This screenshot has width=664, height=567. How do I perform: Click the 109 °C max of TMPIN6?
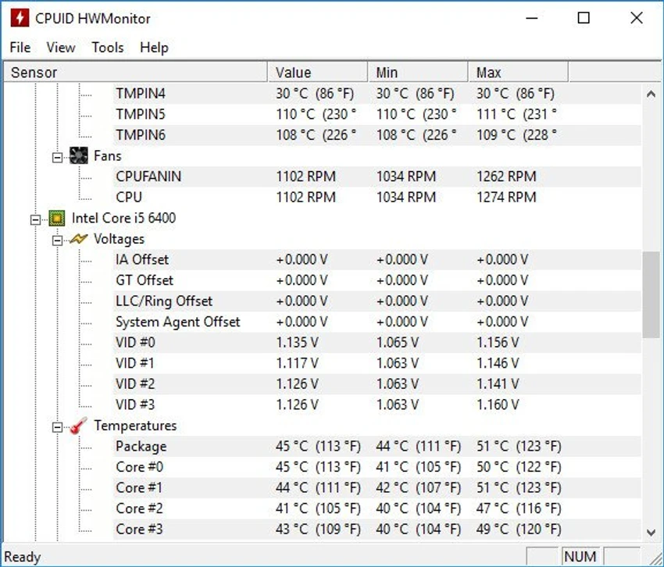(x=516, y=135)
